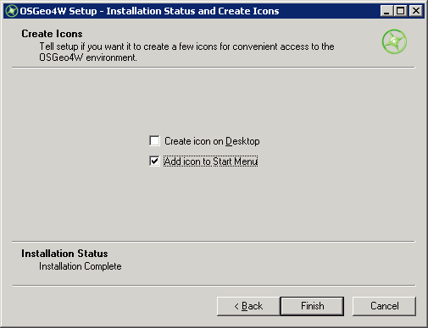Uncheck Add icon to Start Menu
Screen dimensions: 428x328
coord(154,161)
